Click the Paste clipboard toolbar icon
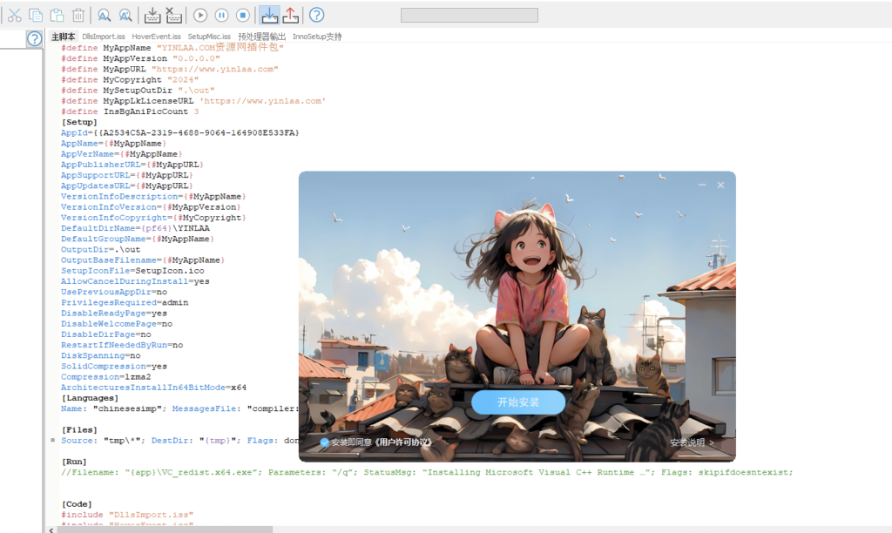The image size is (892, 533). click(57, 16)
